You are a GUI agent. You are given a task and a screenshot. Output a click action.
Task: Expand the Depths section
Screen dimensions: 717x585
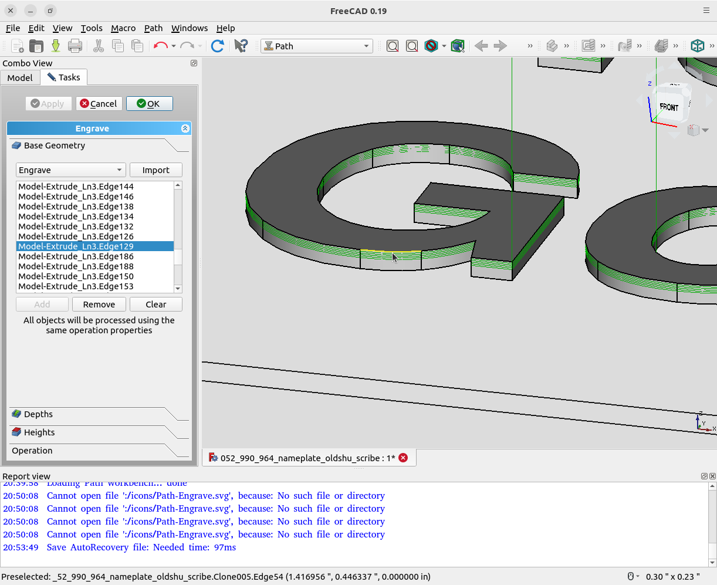pos(39,414)
